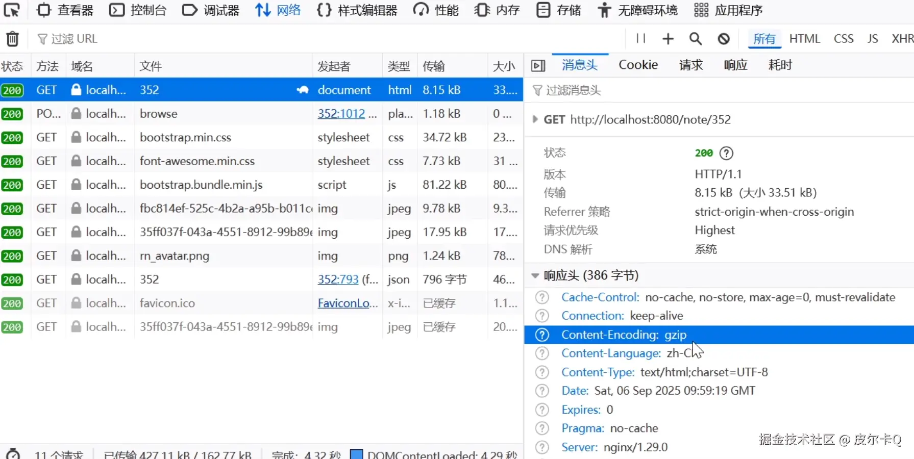The image size is (914, 459).
Task: Expand the CSS filter category list
Action: click(843, 38)
